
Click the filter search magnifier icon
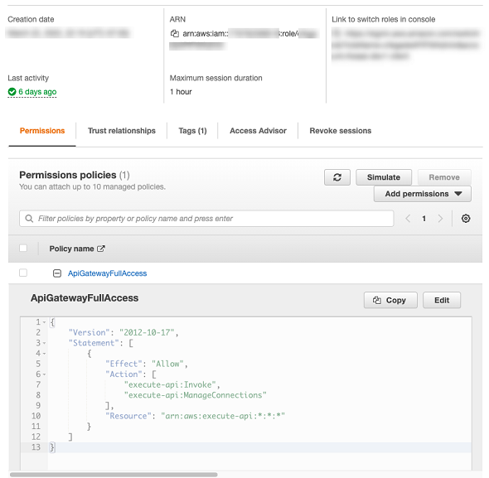click(29, 219)
